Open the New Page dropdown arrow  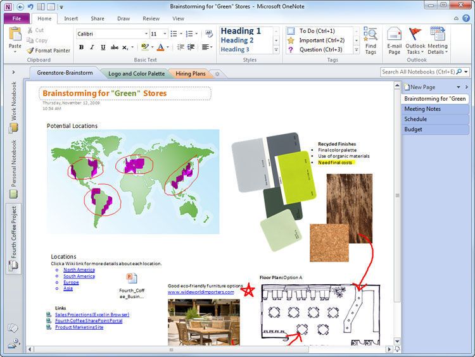[x=459, y=87]
